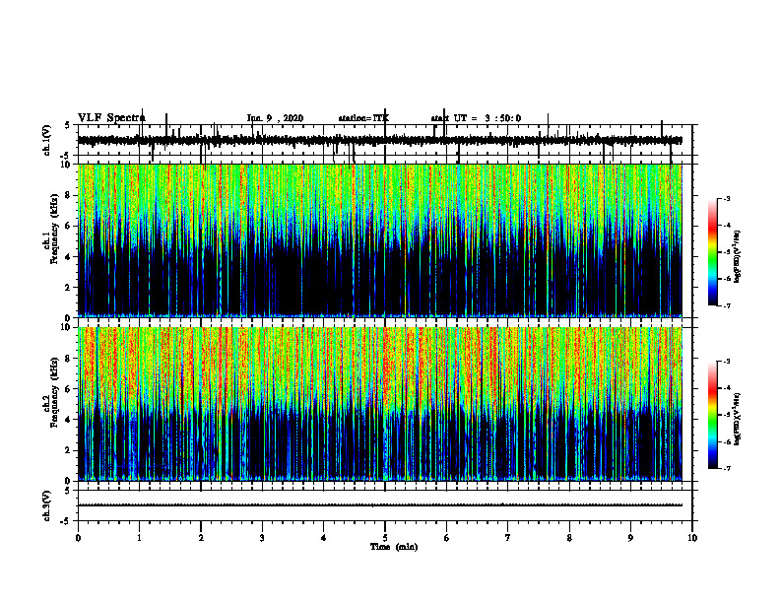Click the ch.1 voltage waveform trace
The height and width of the screenshot is (603, 780).
point(379,140)
